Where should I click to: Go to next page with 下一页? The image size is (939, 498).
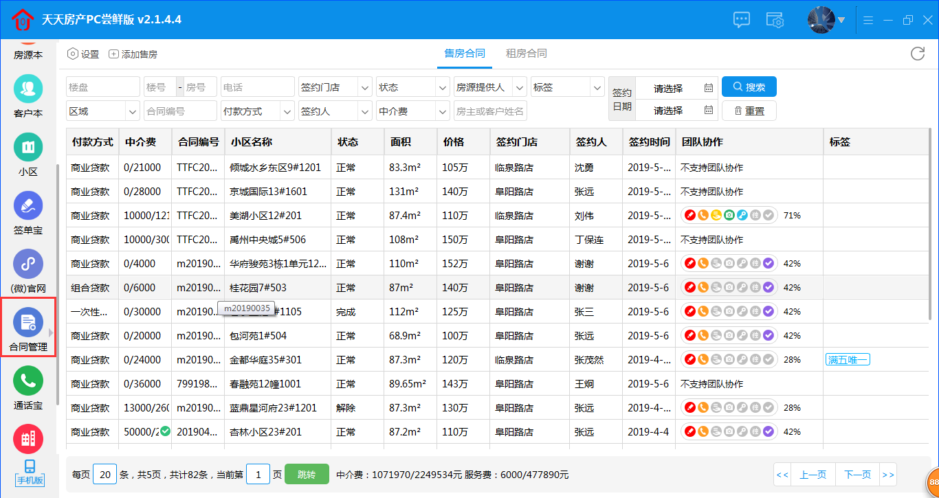coord(857,475)
